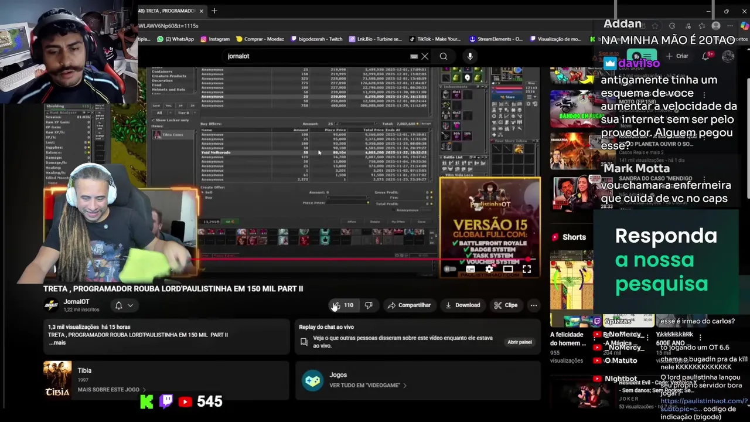Click the browser address bar URL
The height and width of the screenshot is (422, 750).
(169, 26)
